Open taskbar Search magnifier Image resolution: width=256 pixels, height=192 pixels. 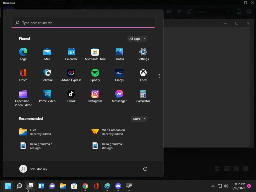point(19,186)
